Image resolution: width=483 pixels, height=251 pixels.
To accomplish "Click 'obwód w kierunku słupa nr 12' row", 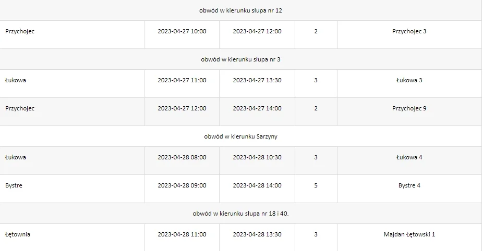I will point(240,10).
